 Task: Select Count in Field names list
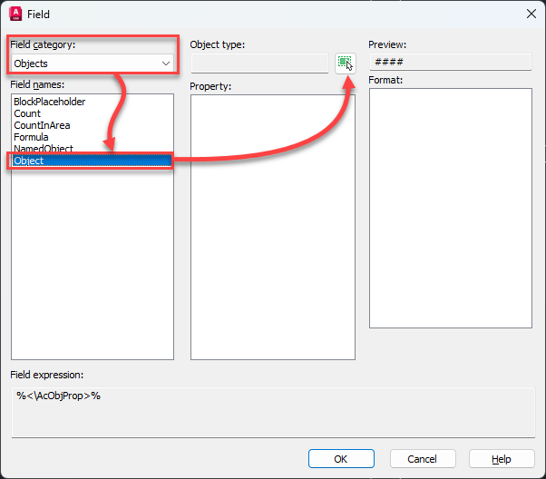tap(27, 113)
